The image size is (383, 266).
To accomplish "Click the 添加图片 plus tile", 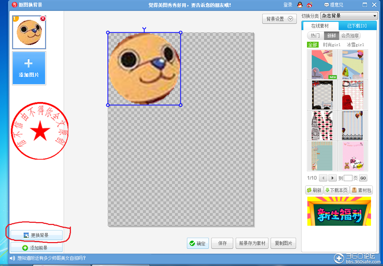I will [x=29, y=68].
